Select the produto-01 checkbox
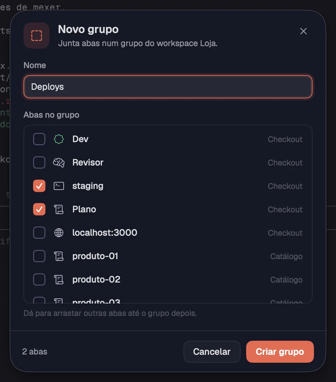Viewport: 336px width, 382px height. click(x=39, y=256)
